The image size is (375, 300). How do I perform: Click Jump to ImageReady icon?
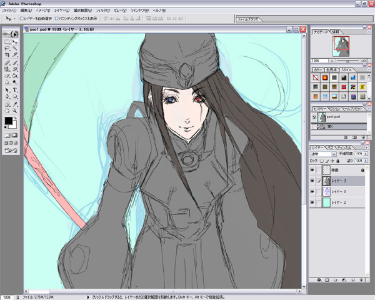[11, 151]
